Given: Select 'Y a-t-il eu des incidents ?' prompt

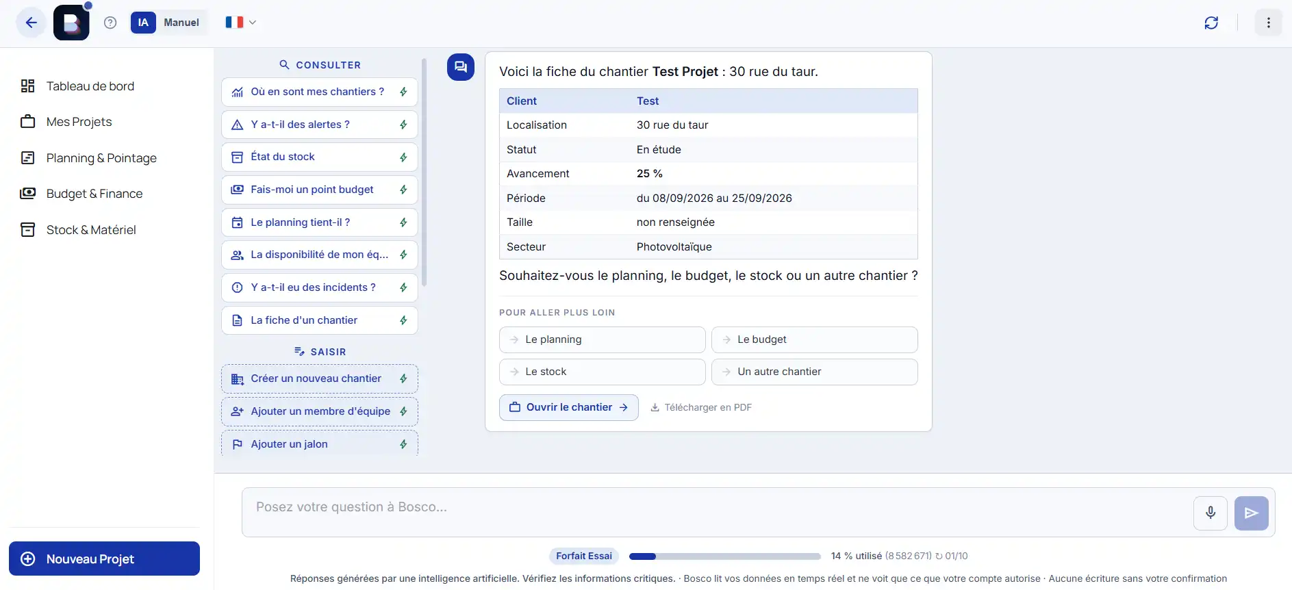Looking at the screenshot, I should tap(320, 287).
